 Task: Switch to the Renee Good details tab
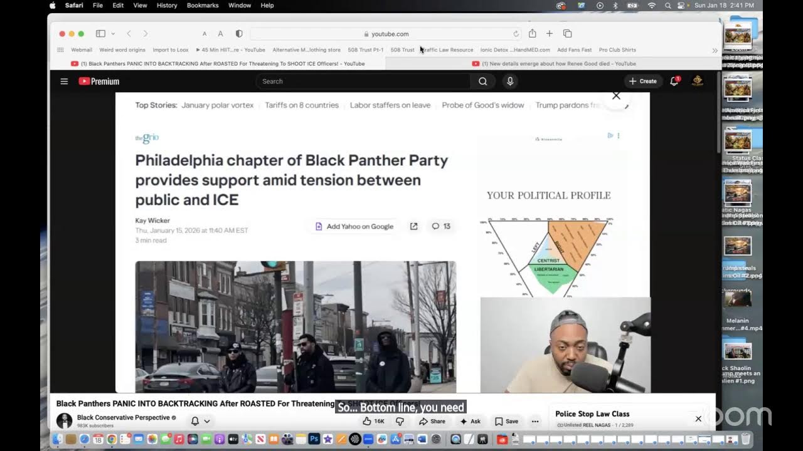[x=554, y=63]
